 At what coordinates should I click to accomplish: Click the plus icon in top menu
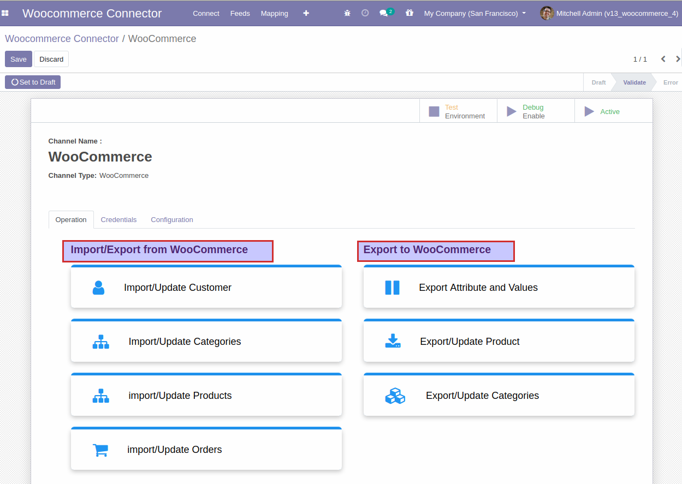(306, 13)
